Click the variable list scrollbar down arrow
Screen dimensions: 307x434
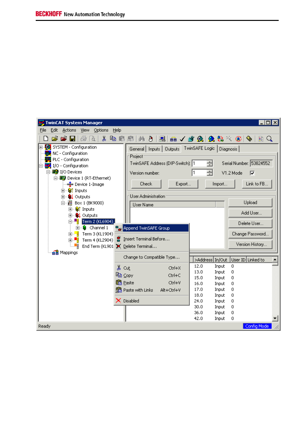275,318
